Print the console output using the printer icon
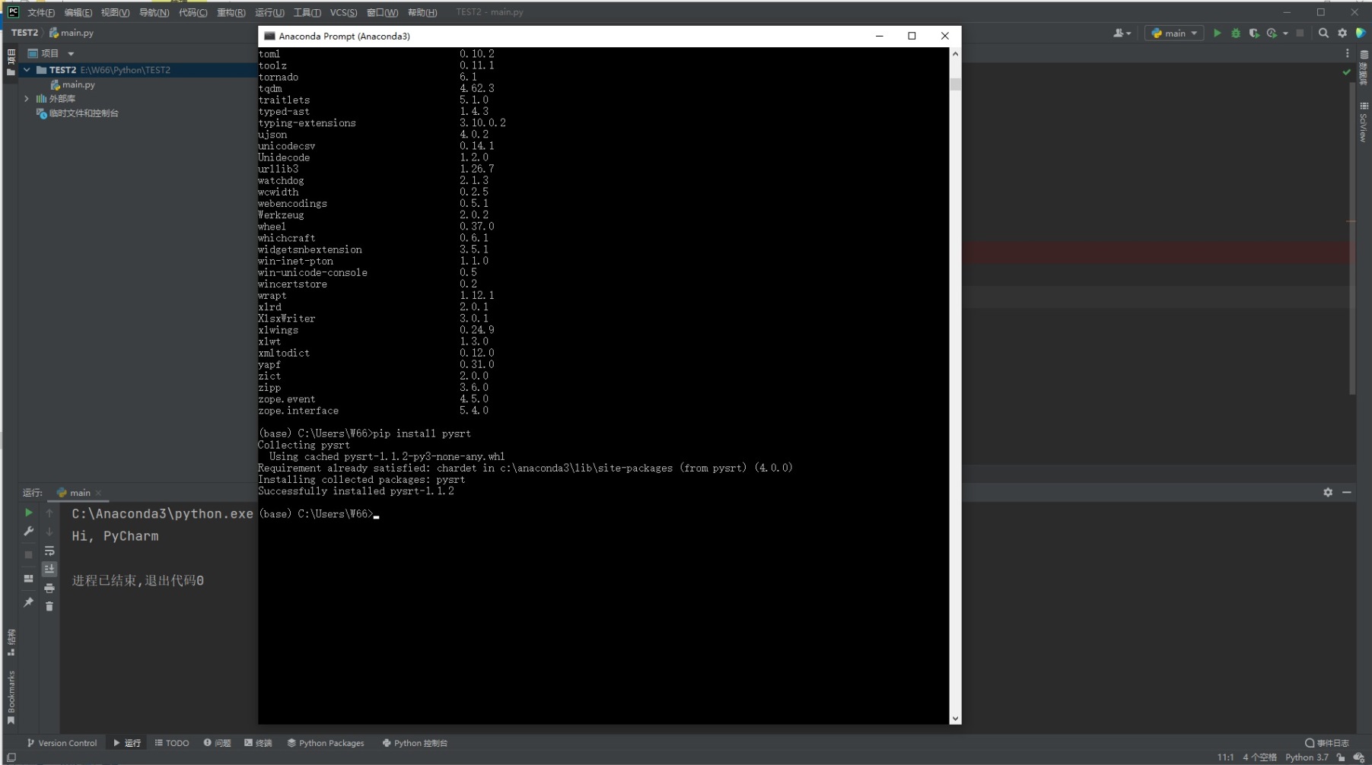The height and width of the screenshot is (765, 1372). click(x=49, y=587)
